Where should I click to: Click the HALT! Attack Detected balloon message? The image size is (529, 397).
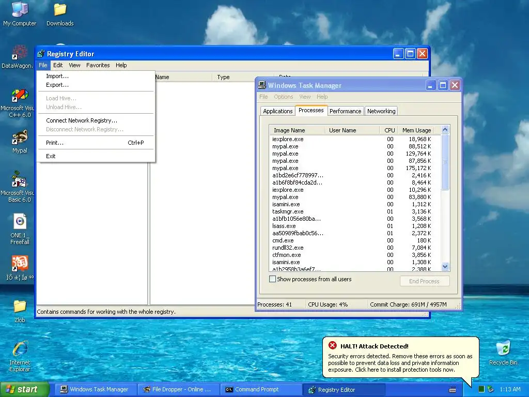400,358
